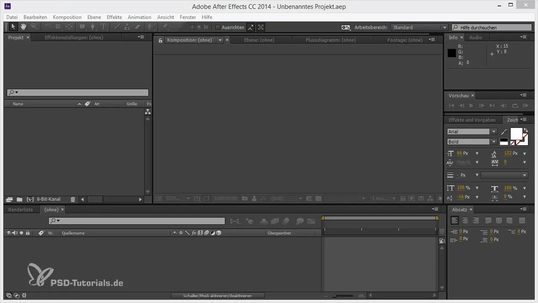Click the trash delete icon in Projekt panel
The height and width of the screenshot is (303, 538).
(73, 199)
